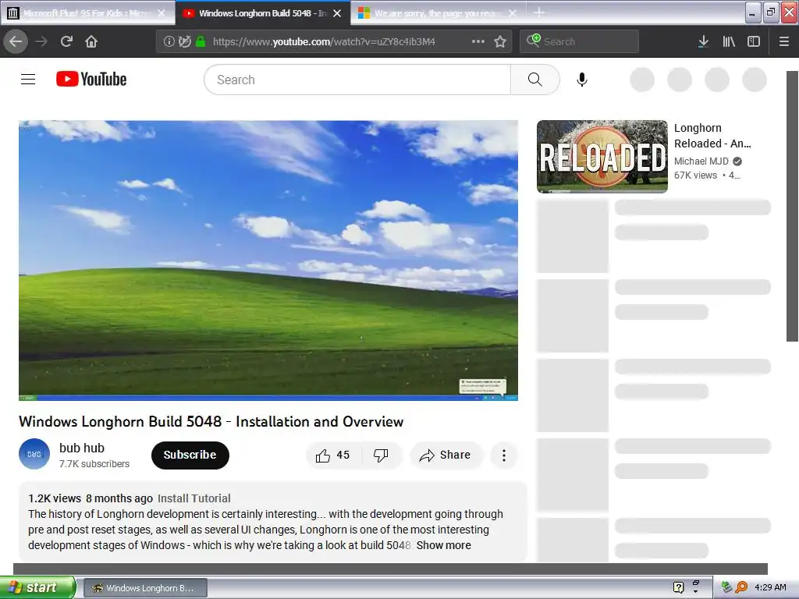This screenshot has width=799, height=599.
Task: Share the video
Action: [x=445, y=455]
